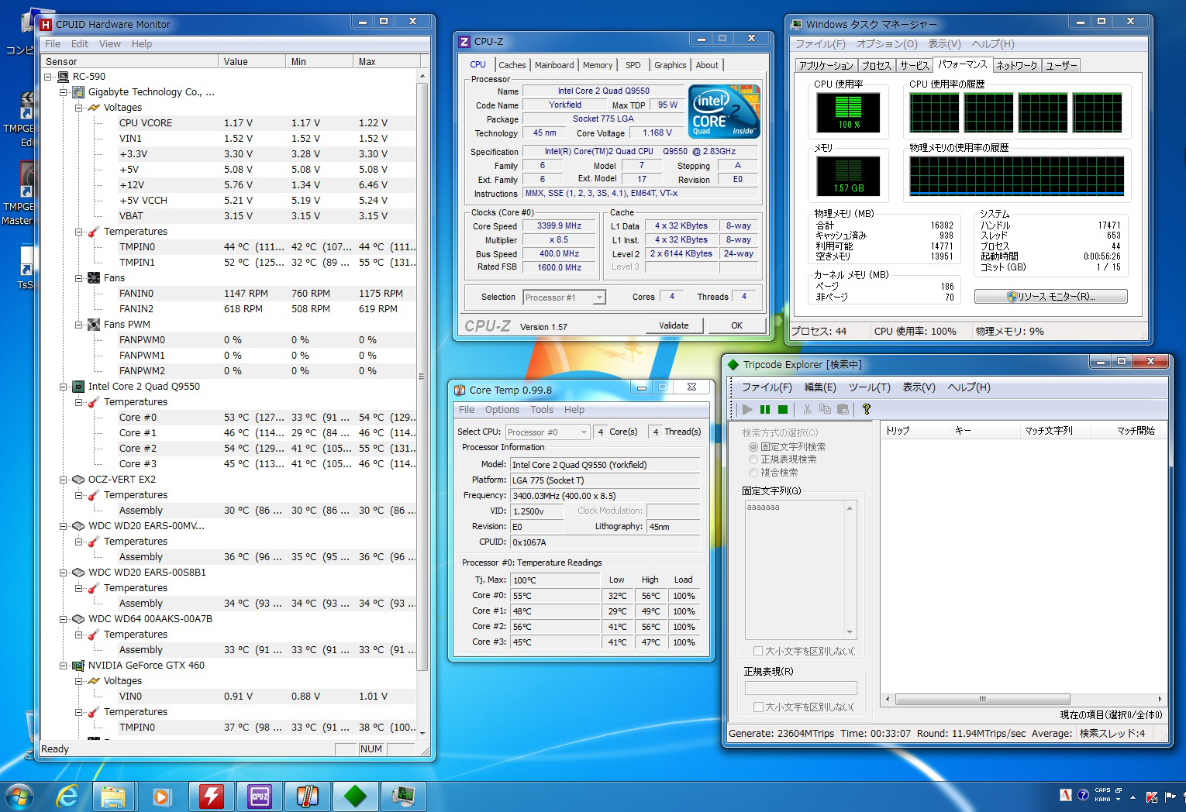Open CPU-Z from the taskbar
This screenshot has height=812, width=1186.
pos(259,796)
